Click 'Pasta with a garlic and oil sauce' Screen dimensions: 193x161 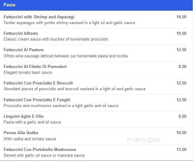32,122
